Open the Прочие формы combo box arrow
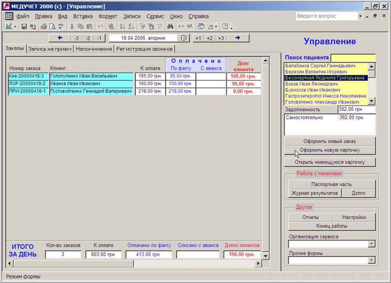The width and height of the screenshot is (391, 283). click(371, 260)
